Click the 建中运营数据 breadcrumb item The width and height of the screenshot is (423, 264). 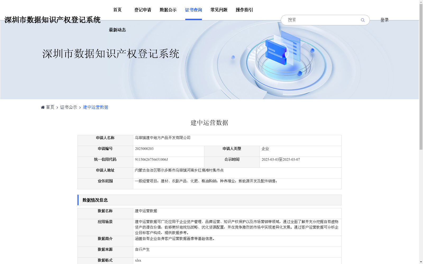point(96,107)
